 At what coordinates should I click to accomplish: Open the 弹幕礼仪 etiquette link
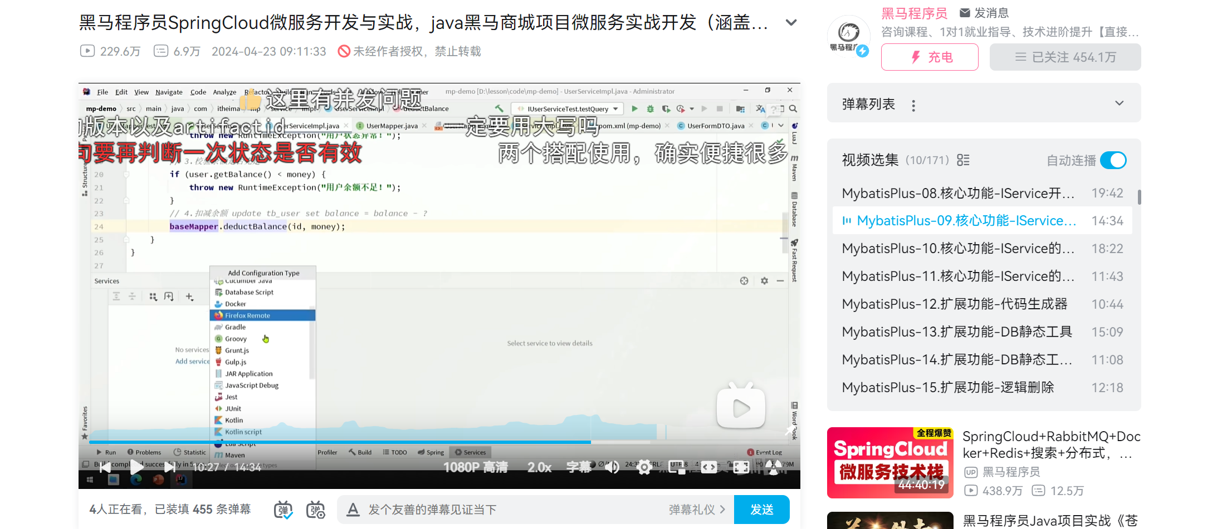(x=697, y=510)
